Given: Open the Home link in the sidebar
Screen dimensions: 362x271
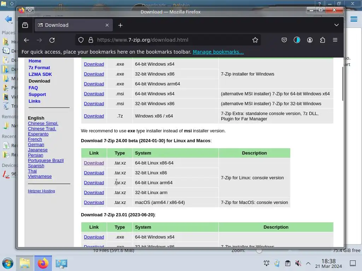Looking at the screenshot, I should click(35, 61).
